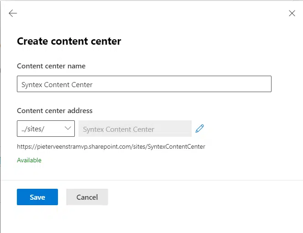The image size is (303, 233).
Task: Save the new content center
Action: (x=37, y=197)
